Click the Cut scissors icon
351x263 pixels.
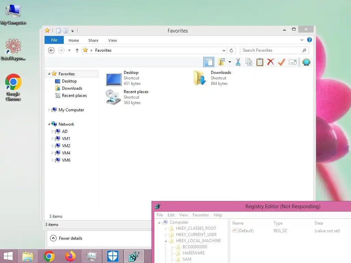(238, 62)
